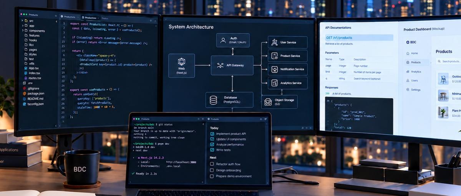461x196 pixels.
Task: Check Refactor auth flow task
Action: point(212,164)
